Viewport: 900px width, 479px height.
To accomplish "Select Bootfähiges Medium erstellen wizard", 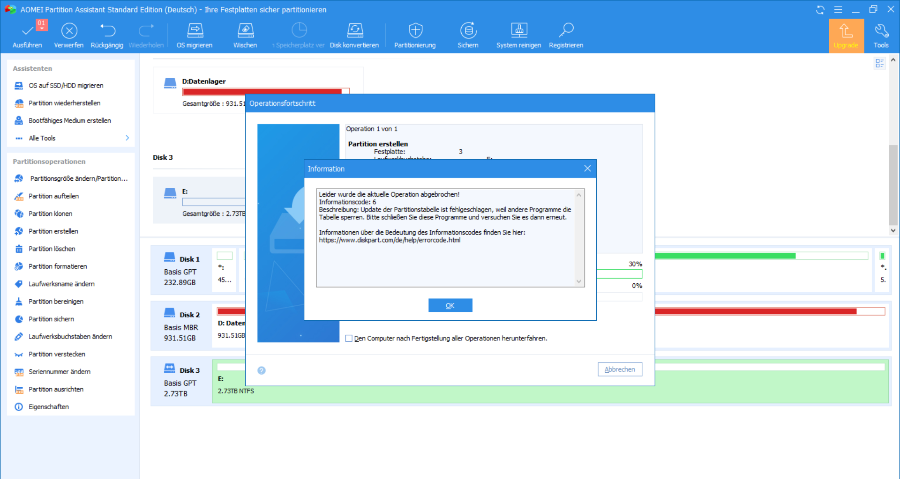I will tap(69, 120).
